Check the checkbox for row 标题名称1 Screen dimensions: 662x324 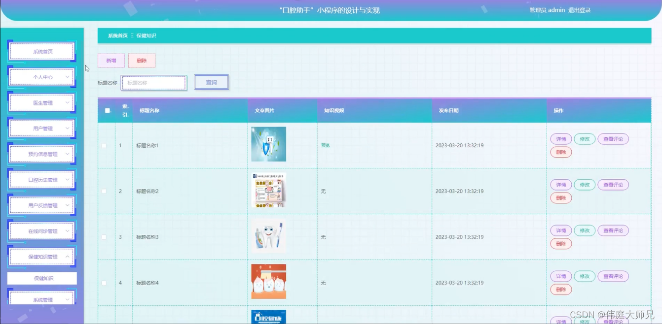click(104, 146)
